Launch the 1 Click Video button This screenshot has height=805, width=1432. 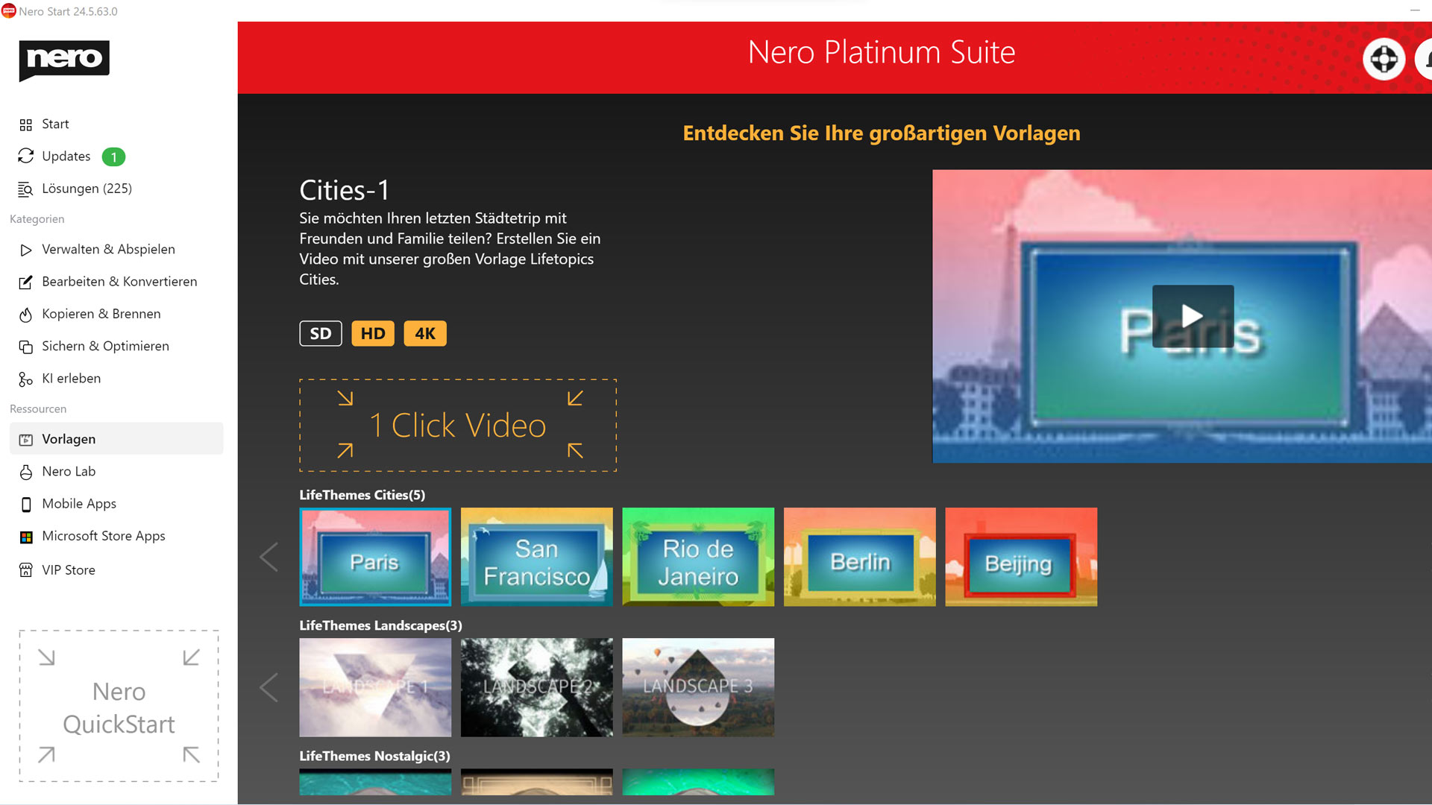[458, 426]
